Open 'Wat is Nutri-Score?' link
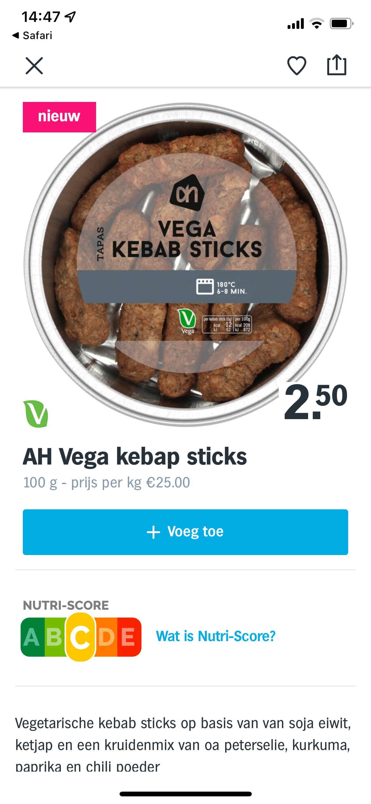371x804 pixels. point(216,636)
